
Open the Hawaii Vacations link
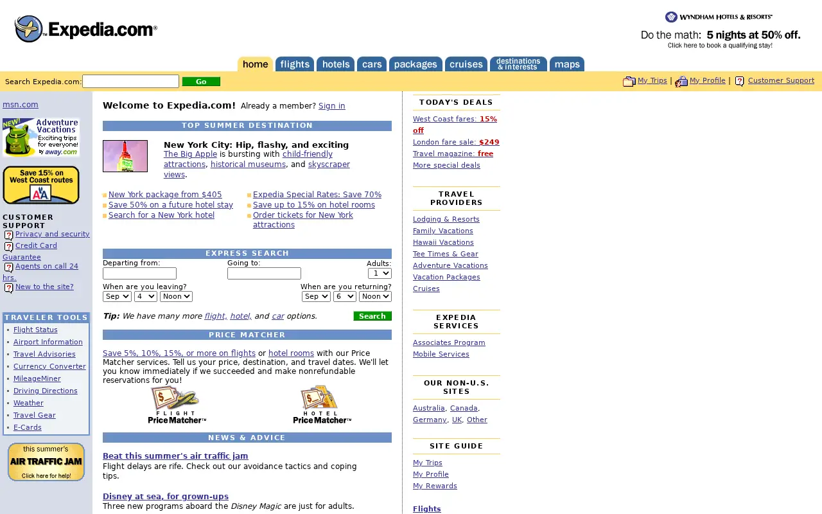point(443,242)
